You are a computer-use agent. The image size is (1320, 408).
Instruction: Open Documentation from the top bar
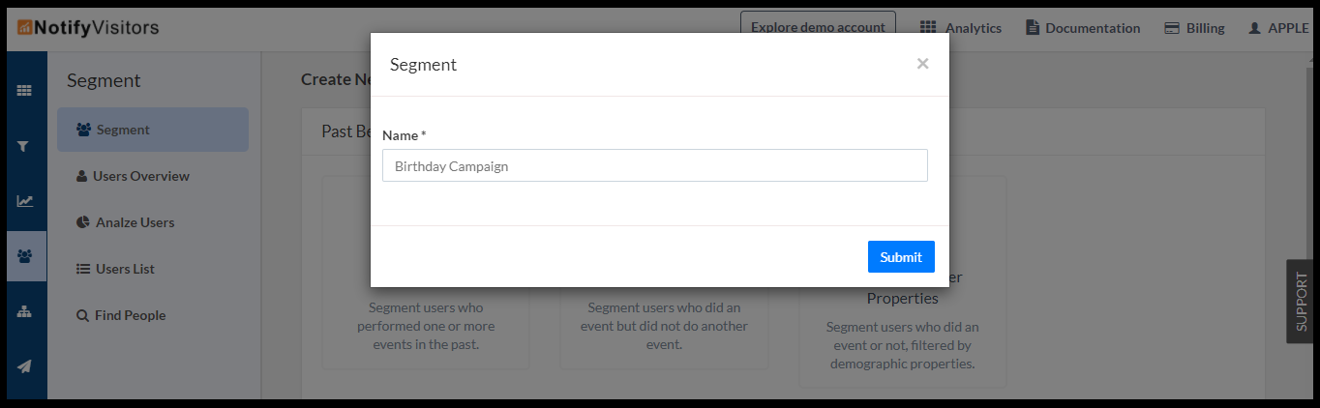click(x=1083, y=28)
